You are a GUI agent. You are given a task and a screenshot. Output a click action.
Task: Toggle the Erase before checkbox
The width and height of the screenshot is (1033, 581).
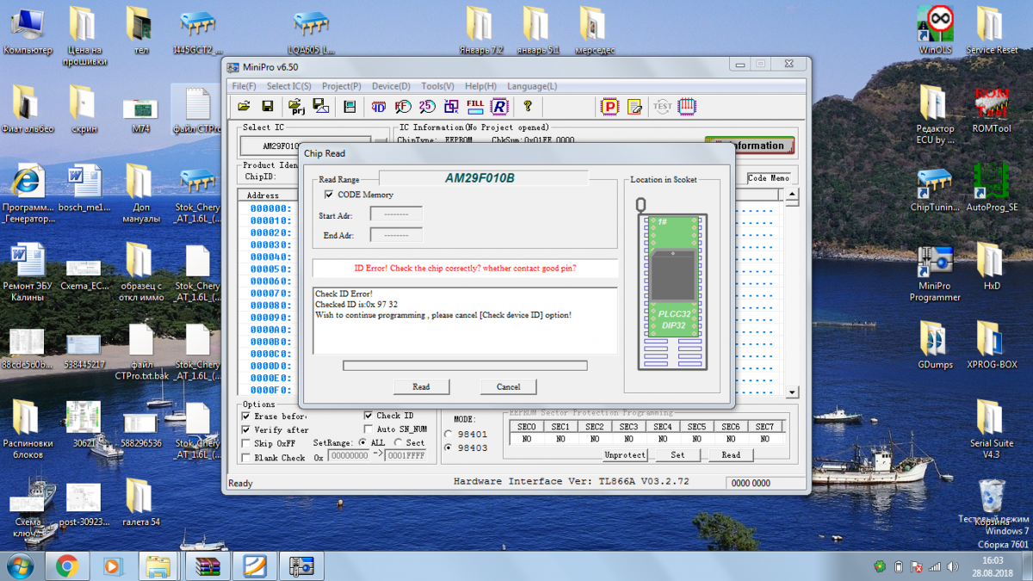coord(246,417)
